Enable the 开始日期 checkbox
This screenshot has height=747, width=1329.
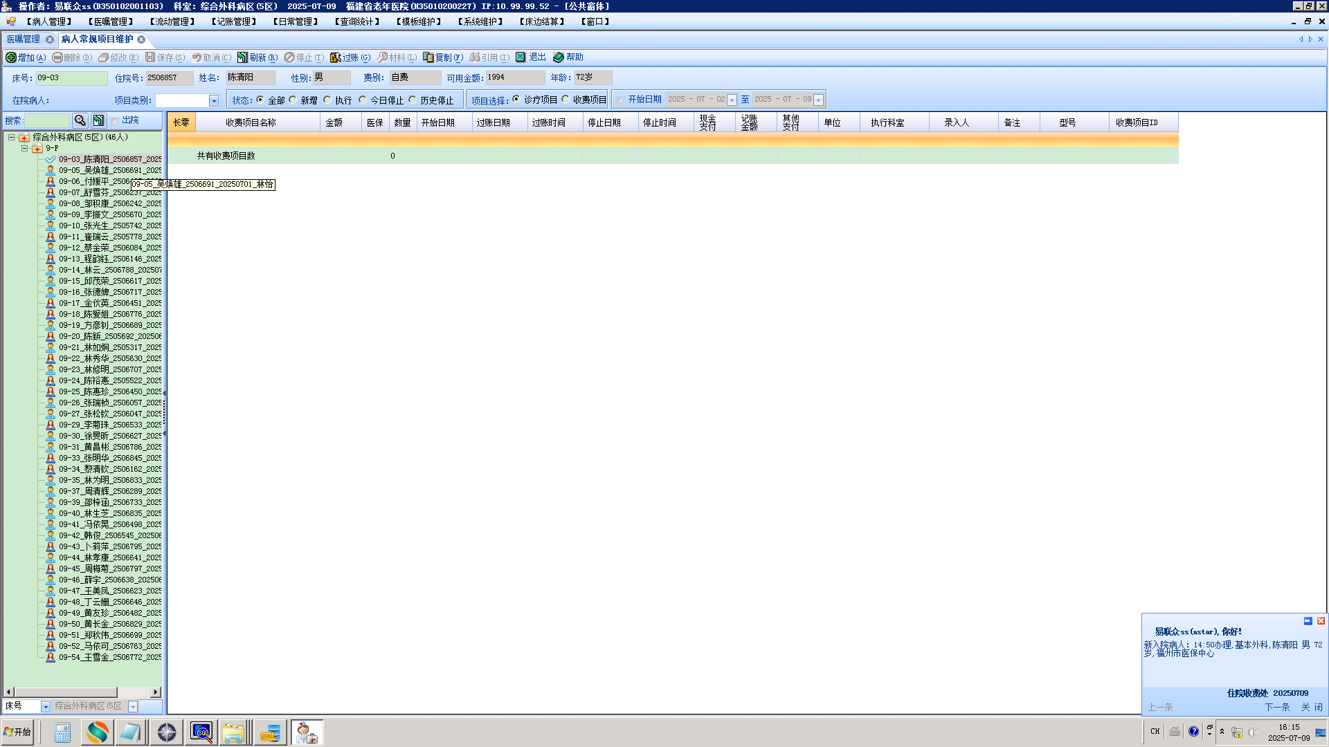[620, 100]
